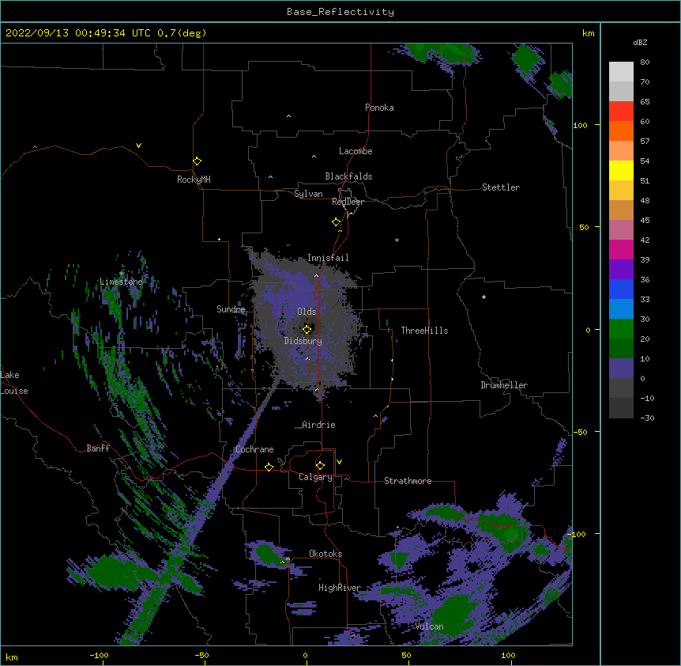The height and width of the screenshot is (666, 681).
Task: Click the yellow radar site marker near Didsbury
Action: (x=307, y=329)
